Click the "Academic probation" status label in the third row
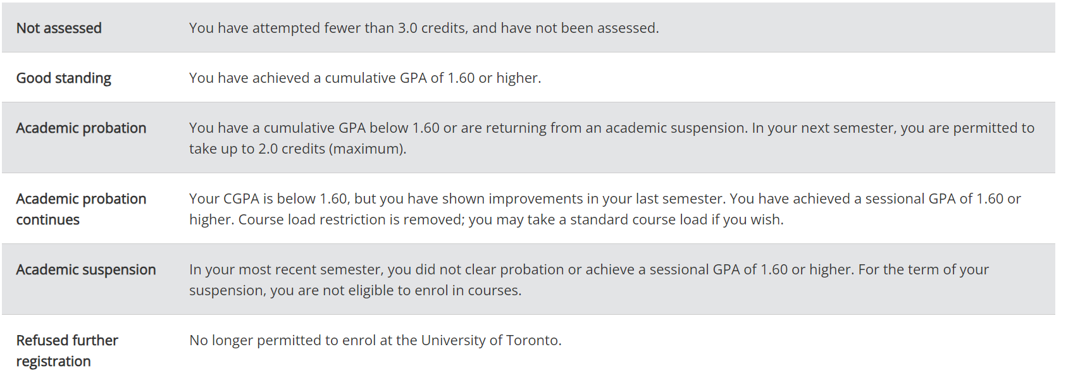1073x385 pixels. tap(81, 128)
